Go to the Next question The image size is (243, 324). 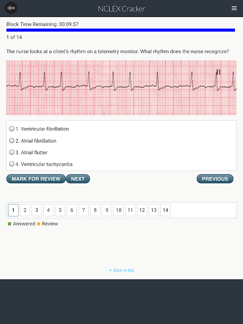tap(78, 179)
